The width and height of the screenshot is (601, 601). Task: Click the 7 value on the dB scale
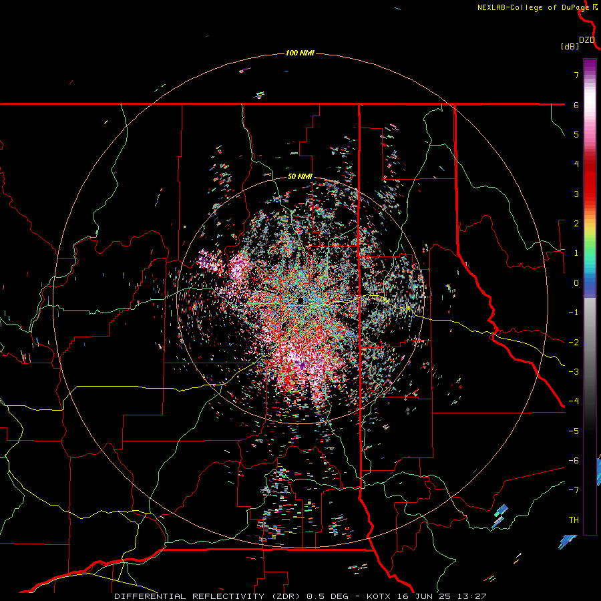(576, 75)
